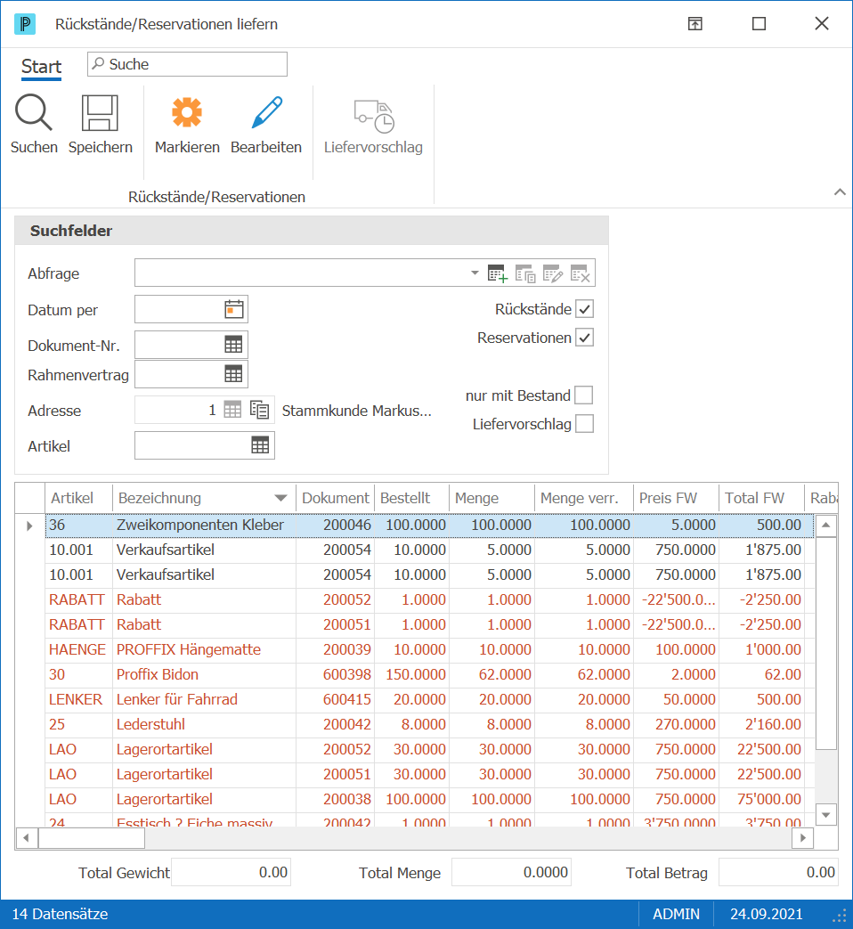Image resolution: width=853 pixels, height=929 pixels.
Task: Click the vertical scrollbar up arrow
Action: [825, 526]
